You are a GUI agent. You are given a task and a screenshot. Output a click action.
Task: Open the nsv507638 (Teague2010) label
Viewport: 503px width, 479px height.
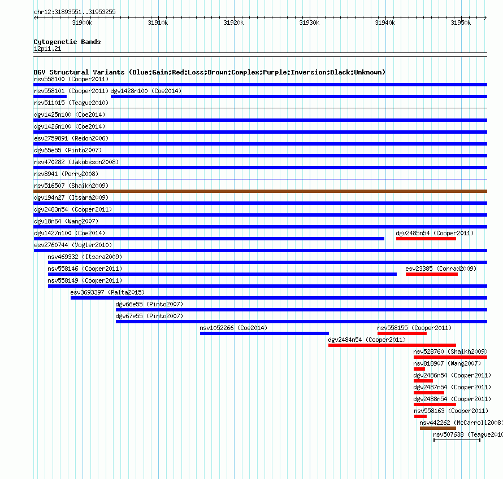(x=468, y=434)
